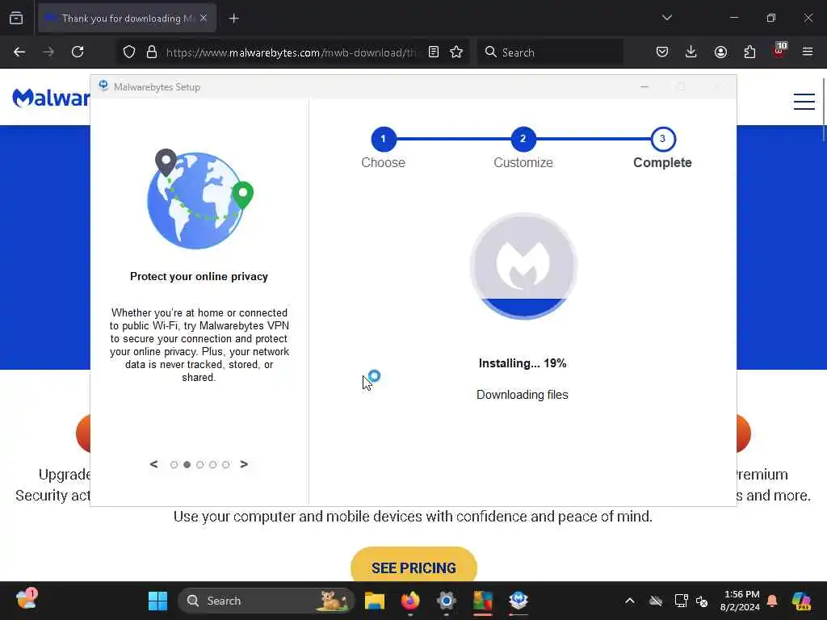Viewport: 827px width, 620px height.
Task: Show previous slide in setup carousel
Action: tap(153, 464)
